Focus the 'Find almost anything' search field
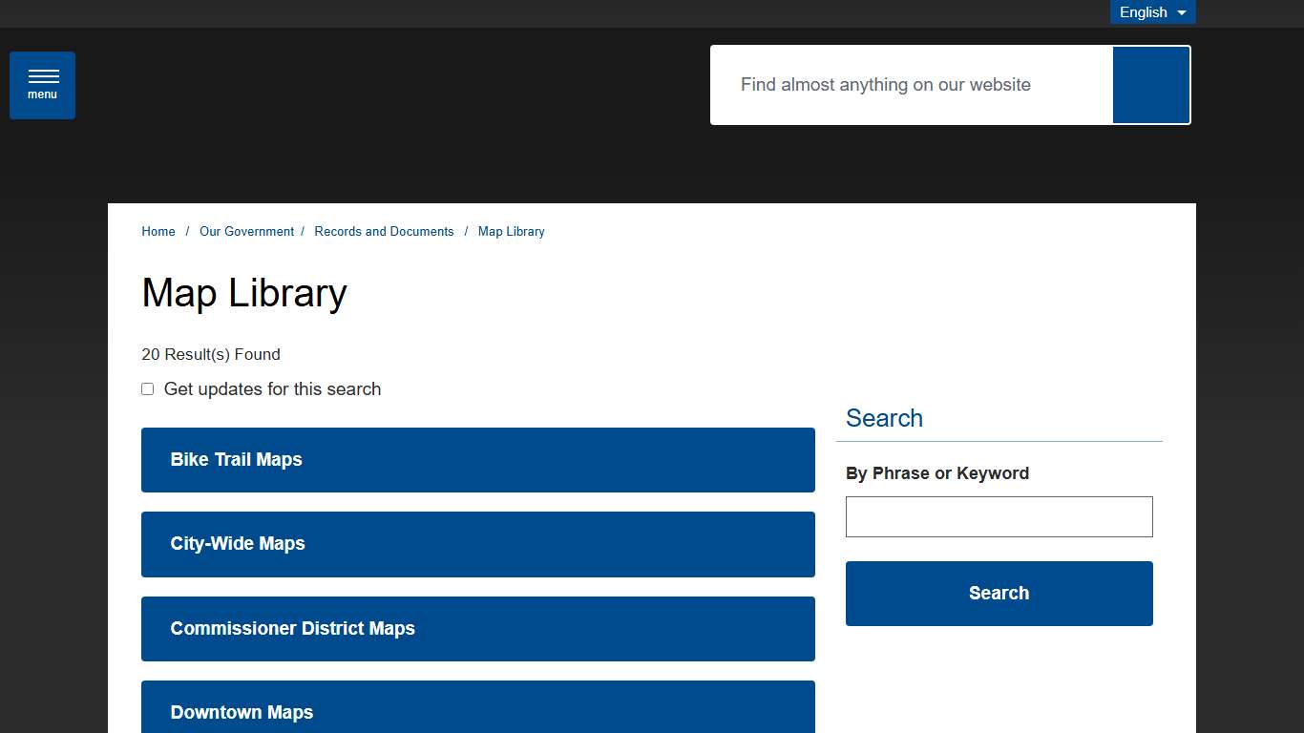This screenshot has height=733, width=1304. click(x=911, y=85)
